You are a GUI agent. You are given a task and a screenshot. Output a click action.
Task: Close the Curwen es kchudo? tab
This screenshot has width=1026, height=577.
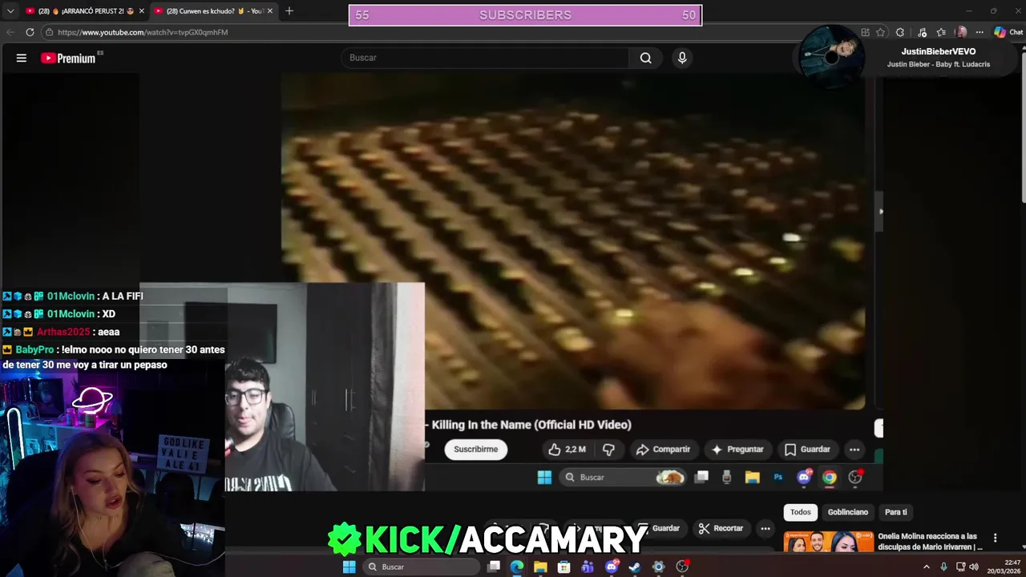pos(270,10)
